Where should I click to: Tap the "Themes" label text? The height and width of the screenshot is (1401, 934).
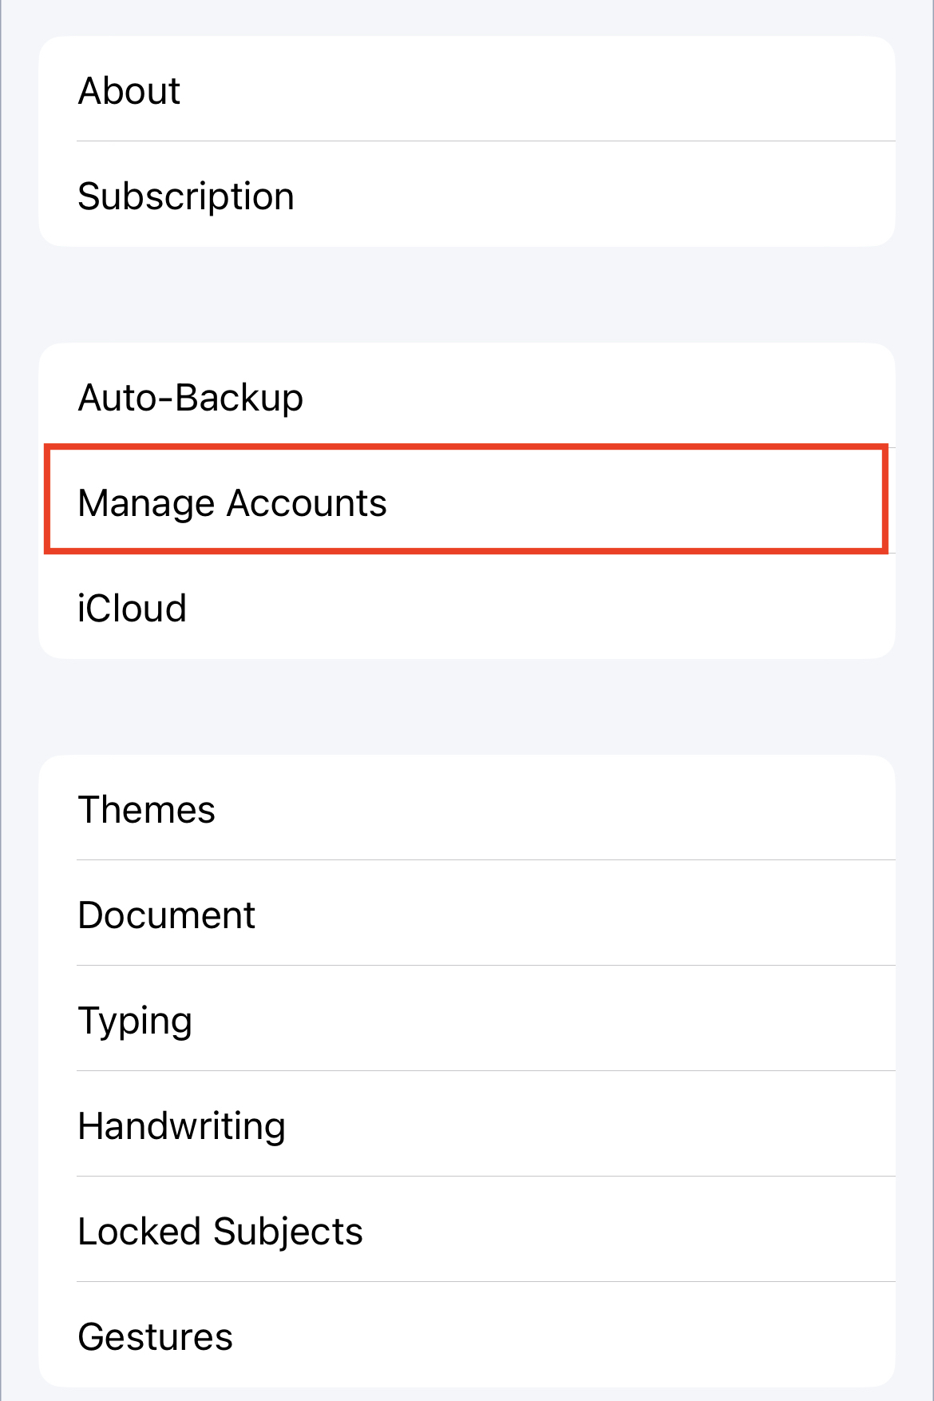coord(147,810)
